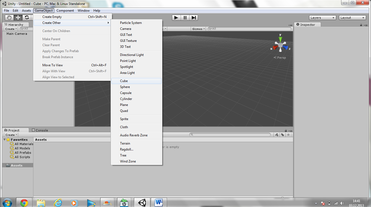
Task: Collapse the Favorites tree in Project
Action: 5,140
